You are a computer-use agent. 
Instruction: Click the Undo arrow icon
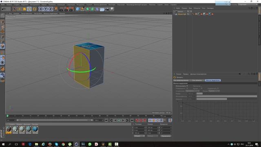pyautogui.click(x=4, y=9)
